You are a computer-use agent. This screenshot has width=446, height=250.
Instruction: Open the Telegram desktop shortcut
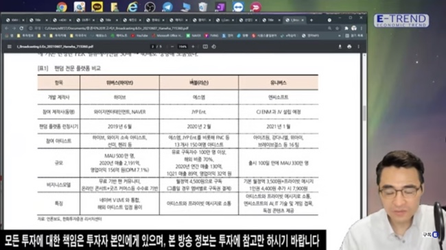[x=167, y=7]
